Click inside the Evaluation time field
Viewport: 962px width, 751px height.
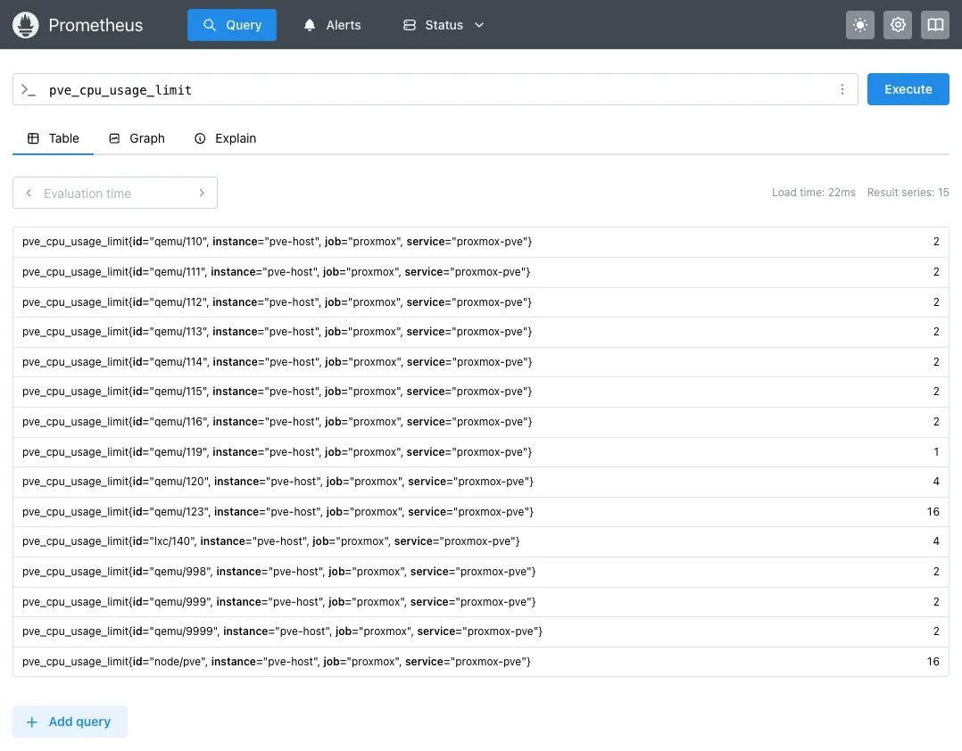[107, 193]
